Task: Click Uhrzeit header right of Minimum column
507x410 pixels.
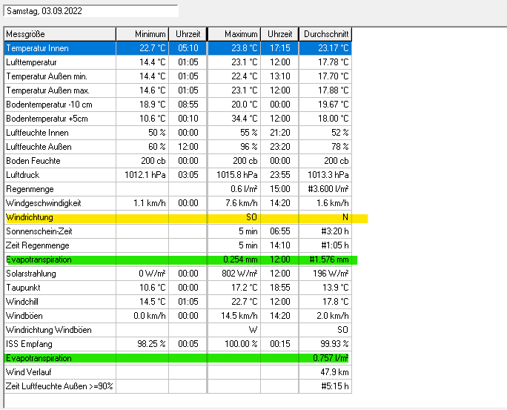Action: click(188, 34)
